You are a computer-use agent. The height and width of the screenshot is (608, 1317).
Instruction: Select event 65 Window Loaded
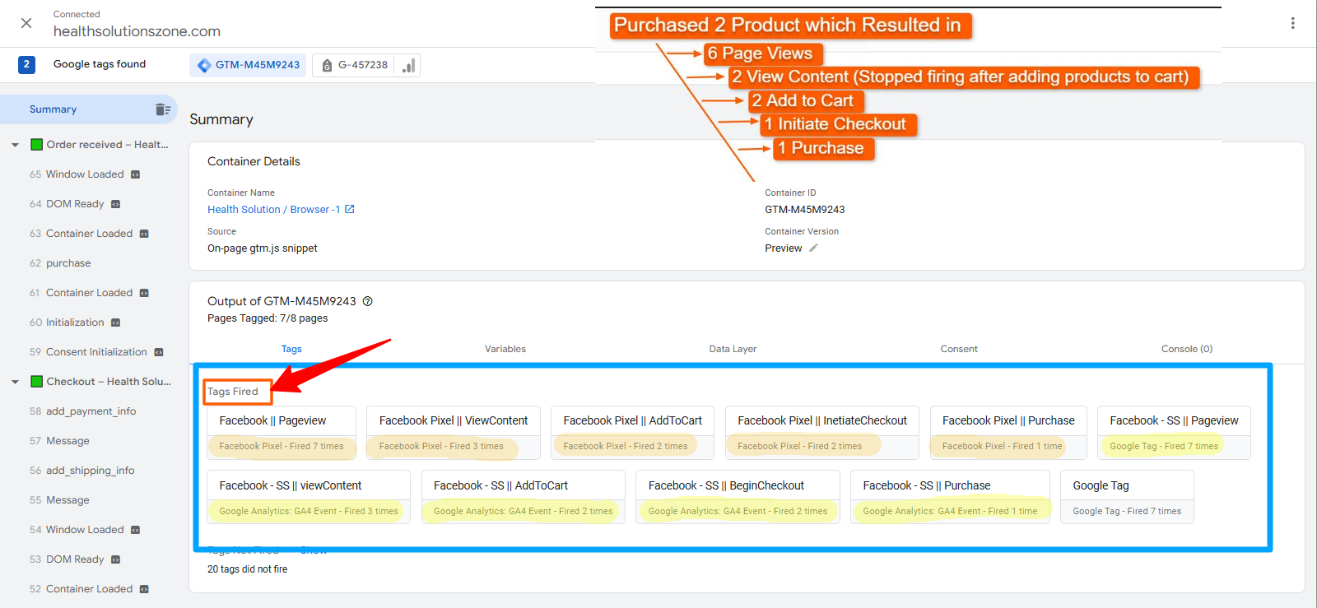pos(77,174)
